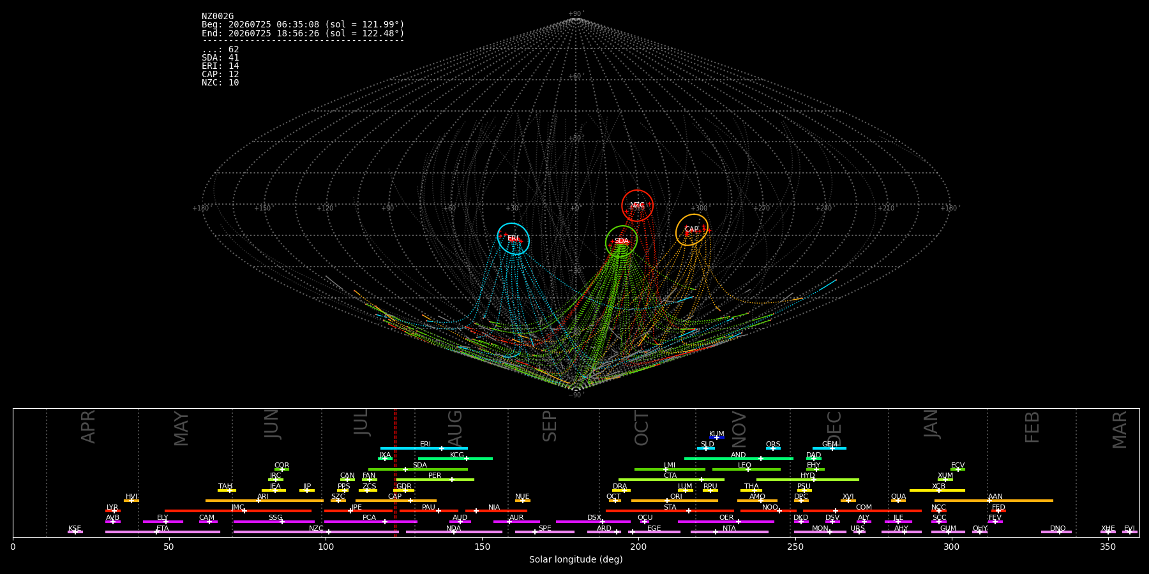Click the -90 south pole label on sky map
Image resolution: width=1149 pixels, height=574 pixels.
tap(576, 395)
